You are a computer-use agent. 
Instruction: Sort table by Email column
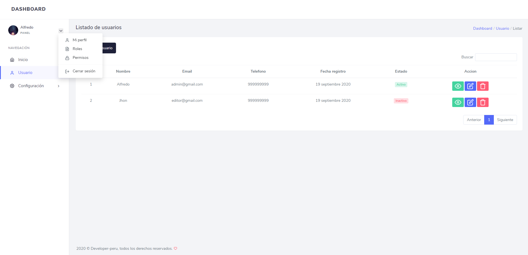click(187, 71)
